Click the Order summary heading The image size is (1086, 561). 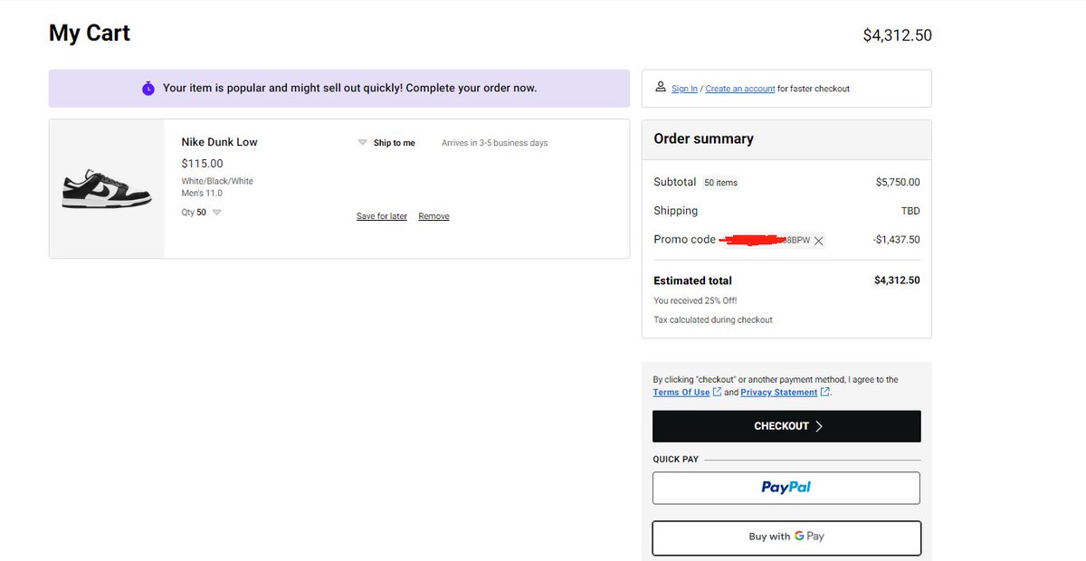[703, 138]
